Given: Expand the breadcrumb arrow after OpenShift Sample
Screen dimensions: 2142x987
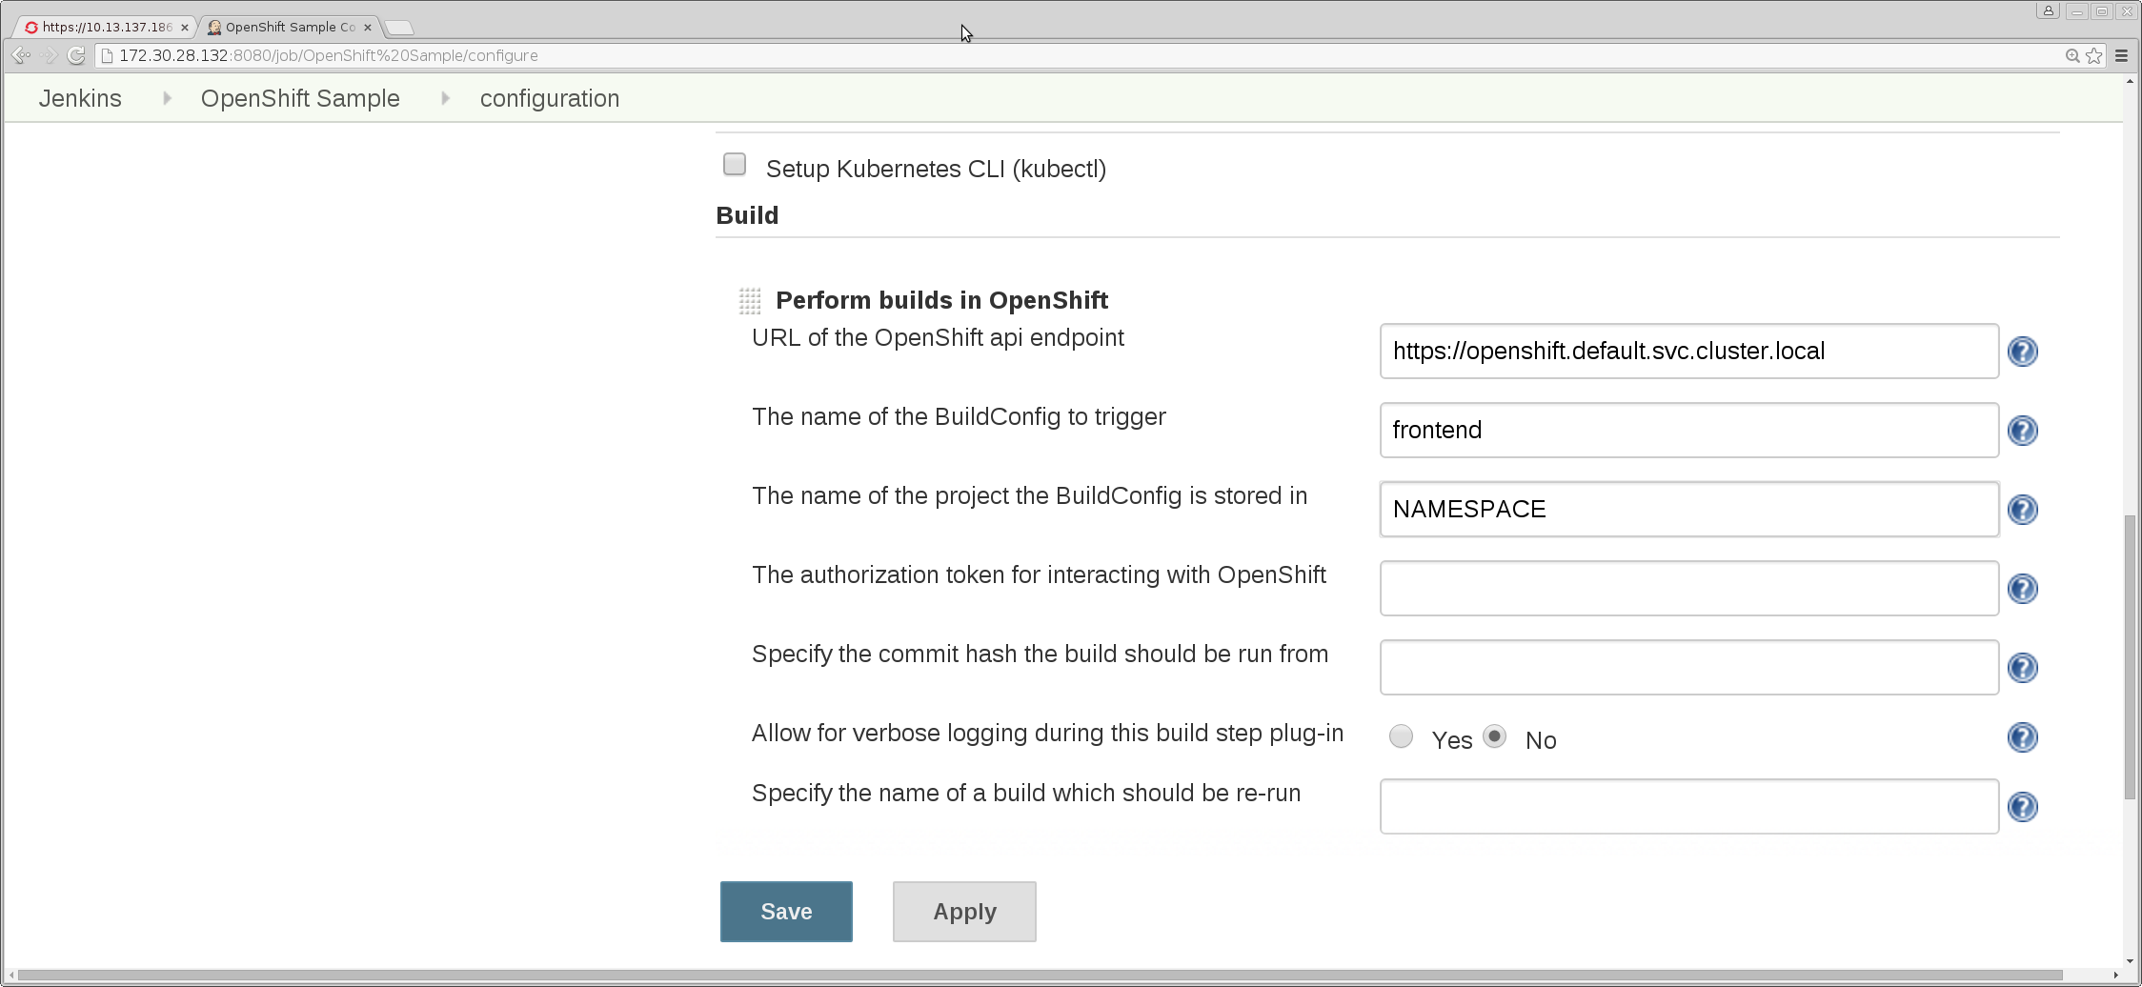Looking at the screenshot, I should pyautogui.click(x=445, y=98).
